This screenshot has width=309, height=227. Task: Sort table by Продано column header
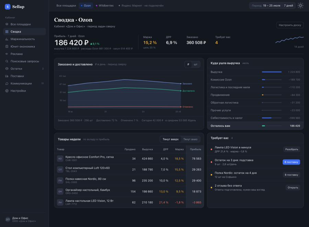point(130,149)
